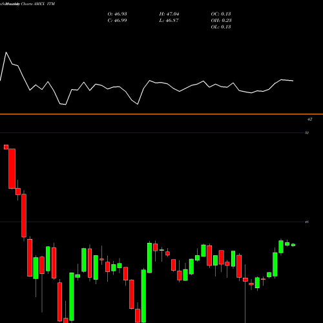Click the high price 'H: 47.04' text
This screenshot has width=323, height=323.
pyautogui.click(x=169, y=14)
